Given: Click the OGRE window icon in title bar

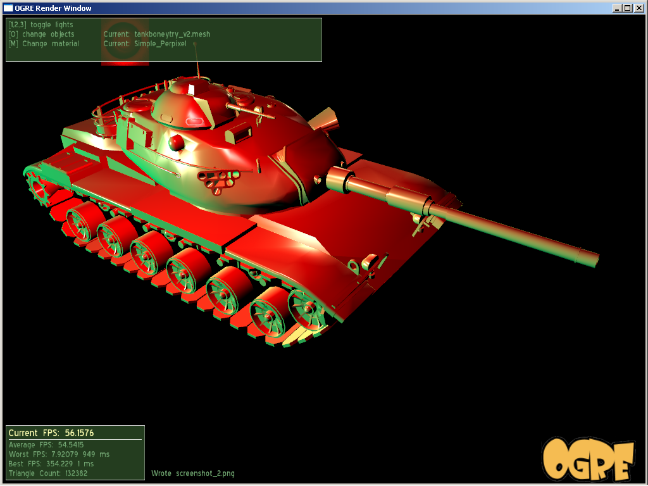Looking at the screenshot, I should tap(8, 8).
